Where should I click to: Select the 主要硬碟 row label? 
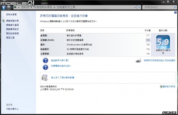(45, 54)
